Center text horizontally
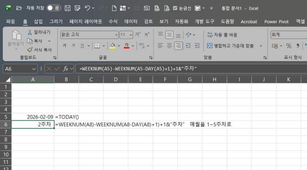The height and width of the screenshot is (170, 307). [x=169, y=46]
